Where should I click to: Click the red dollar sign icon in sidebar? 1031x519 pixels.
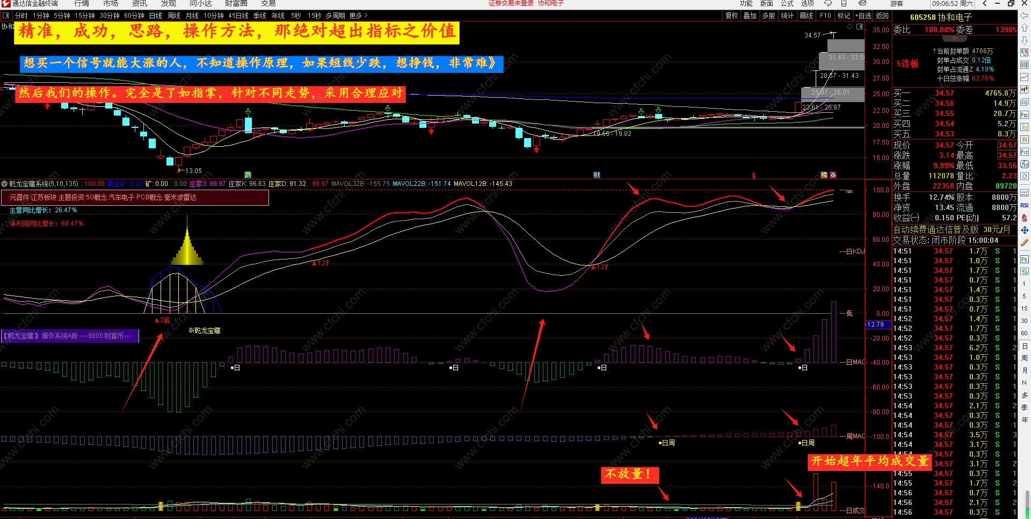(1025, 218)
